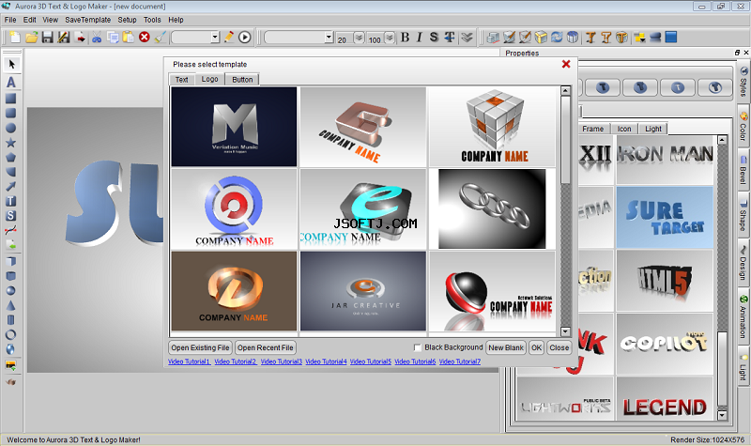Viewport: 751px width, 446px height.
Task: Select the SURE TARGET style thumbnail
Action: (x=665, y=218)
